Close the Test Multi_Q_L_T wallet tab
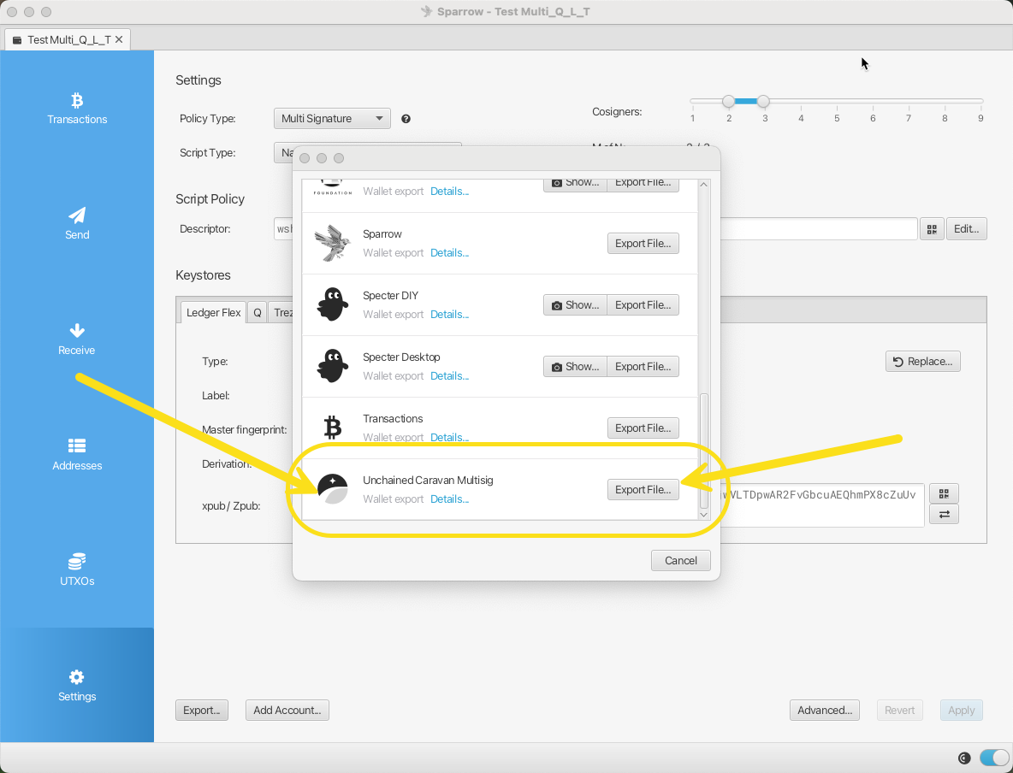The image size is (1013, 773). (x=119, y=39)
